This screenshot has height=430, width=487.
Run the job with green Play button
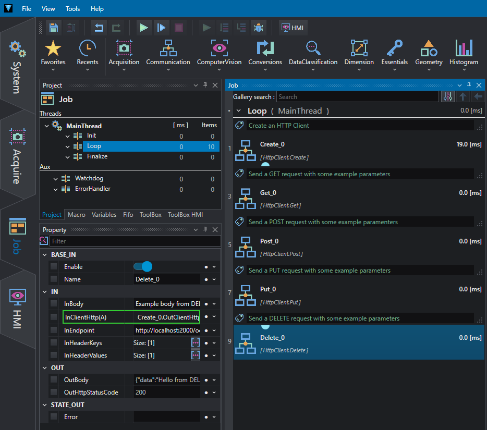[144, 28]
